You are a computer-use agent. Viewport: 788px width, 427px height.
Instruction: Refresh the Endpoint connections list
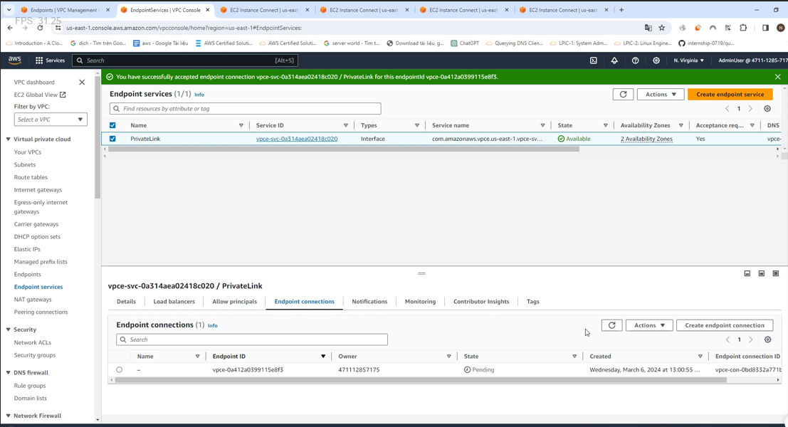(x=611, y=325)
